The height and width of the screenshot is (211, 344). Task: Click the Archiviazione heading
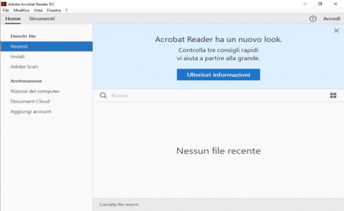(26, 81)
